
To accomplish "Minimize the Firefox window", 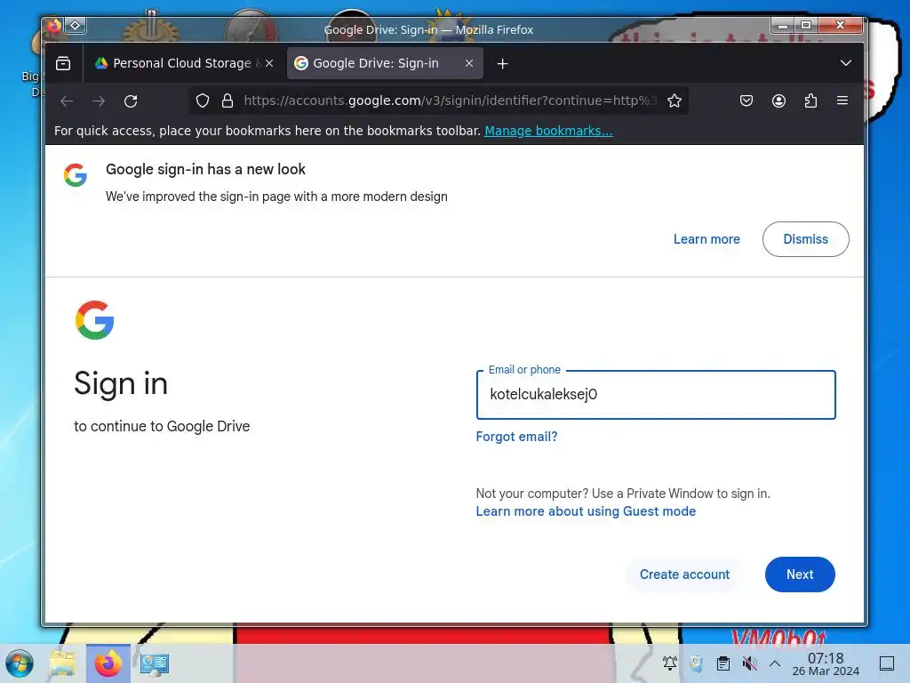I will [782, 25].
